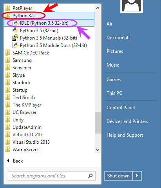
Task: Click the Virtual CD v10 folder icon
Action: click(x=7, y=135)
